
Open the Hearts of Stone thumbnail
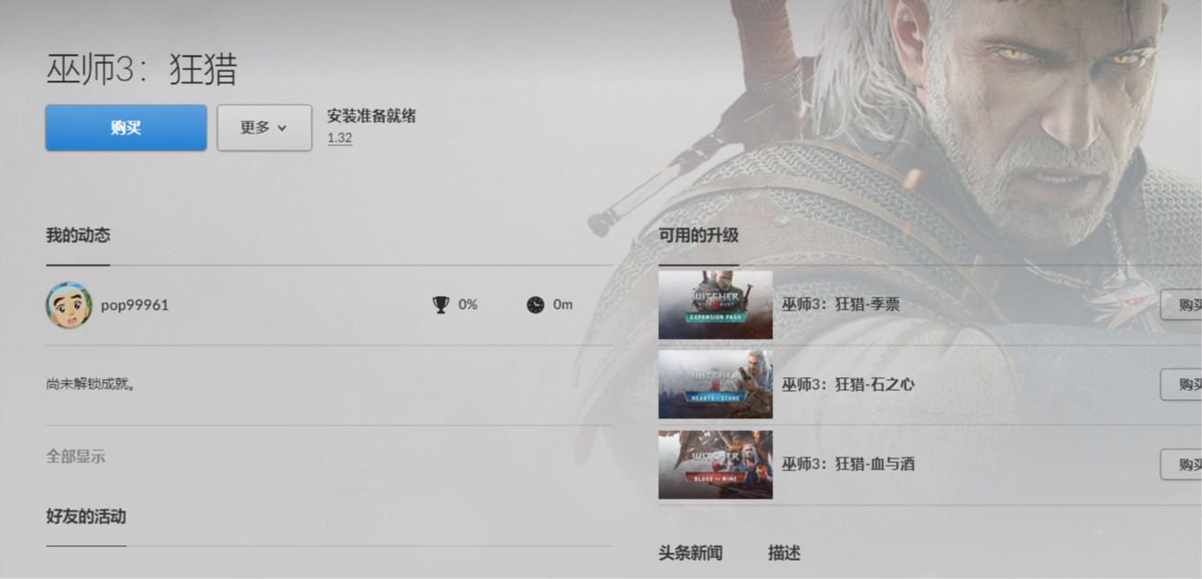click(715, 384)
